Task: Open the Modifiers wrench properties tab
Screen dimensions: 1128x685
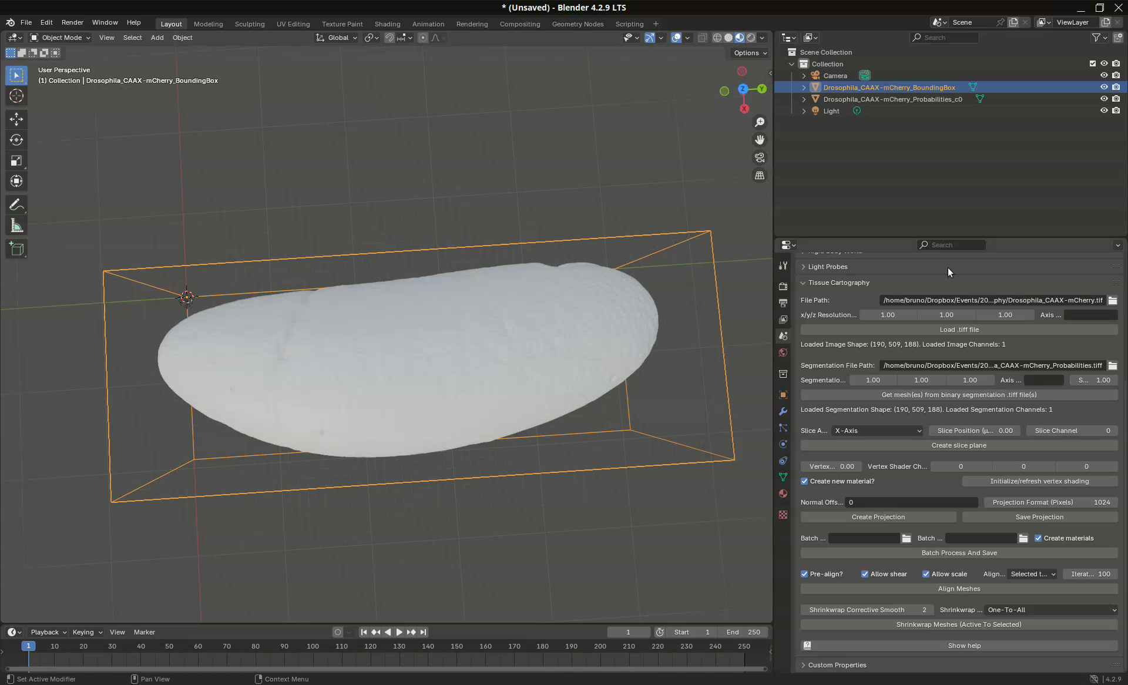Action: click(783, 411)
